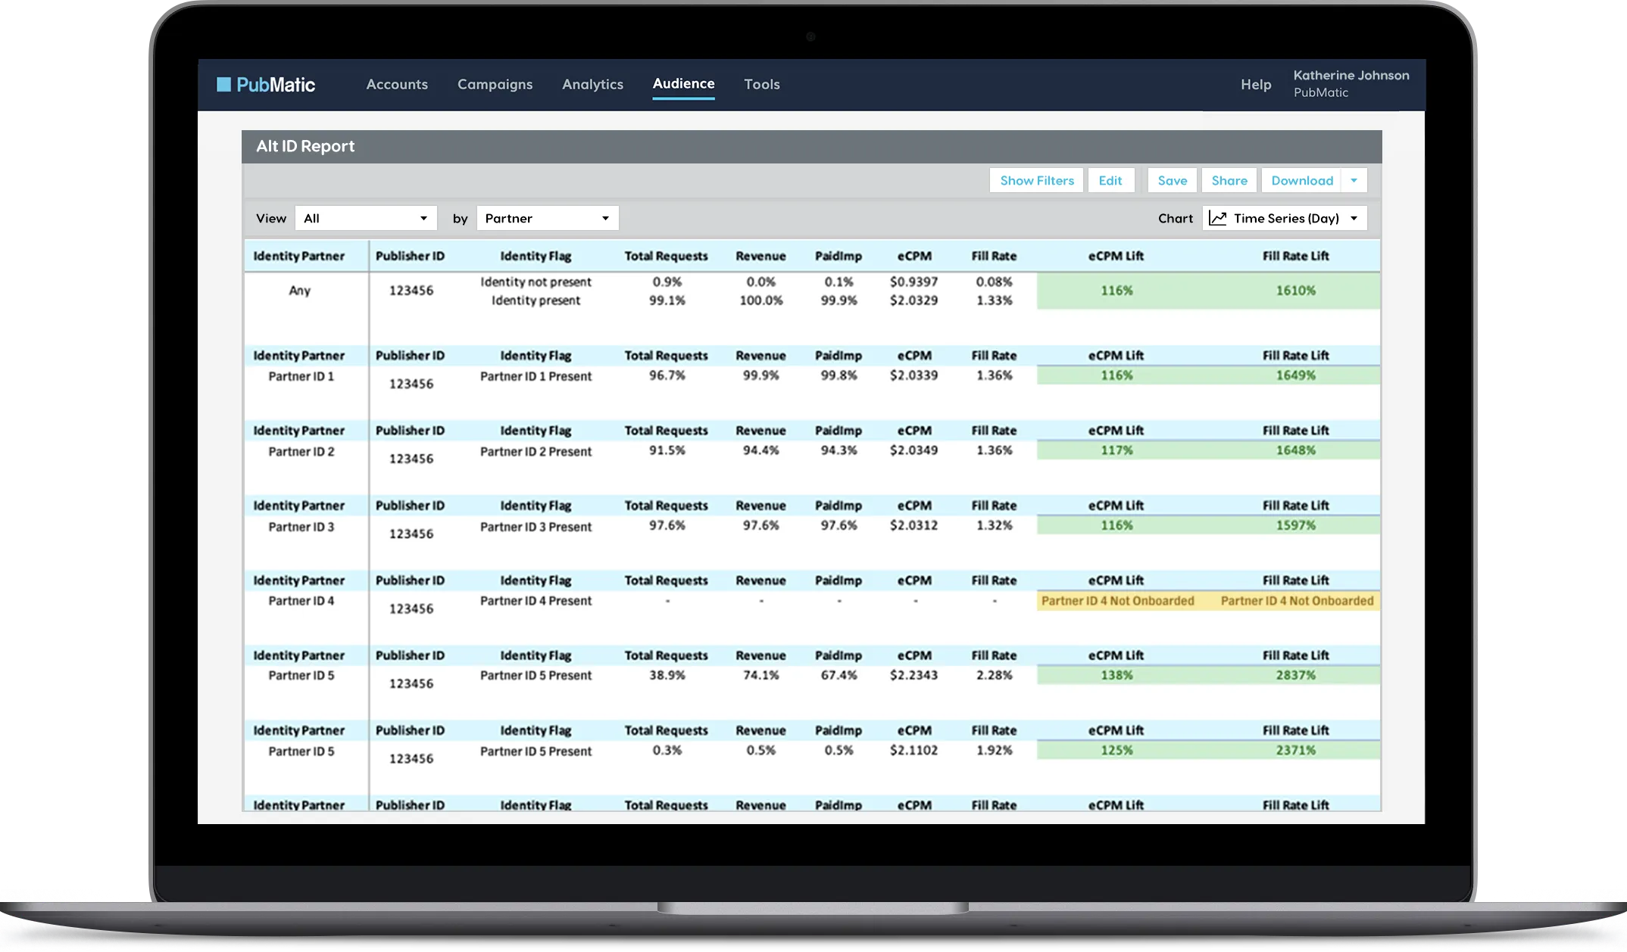Save the Alt ID report
Screen dimensions: 1627x952
click(x=1172, y=180)
